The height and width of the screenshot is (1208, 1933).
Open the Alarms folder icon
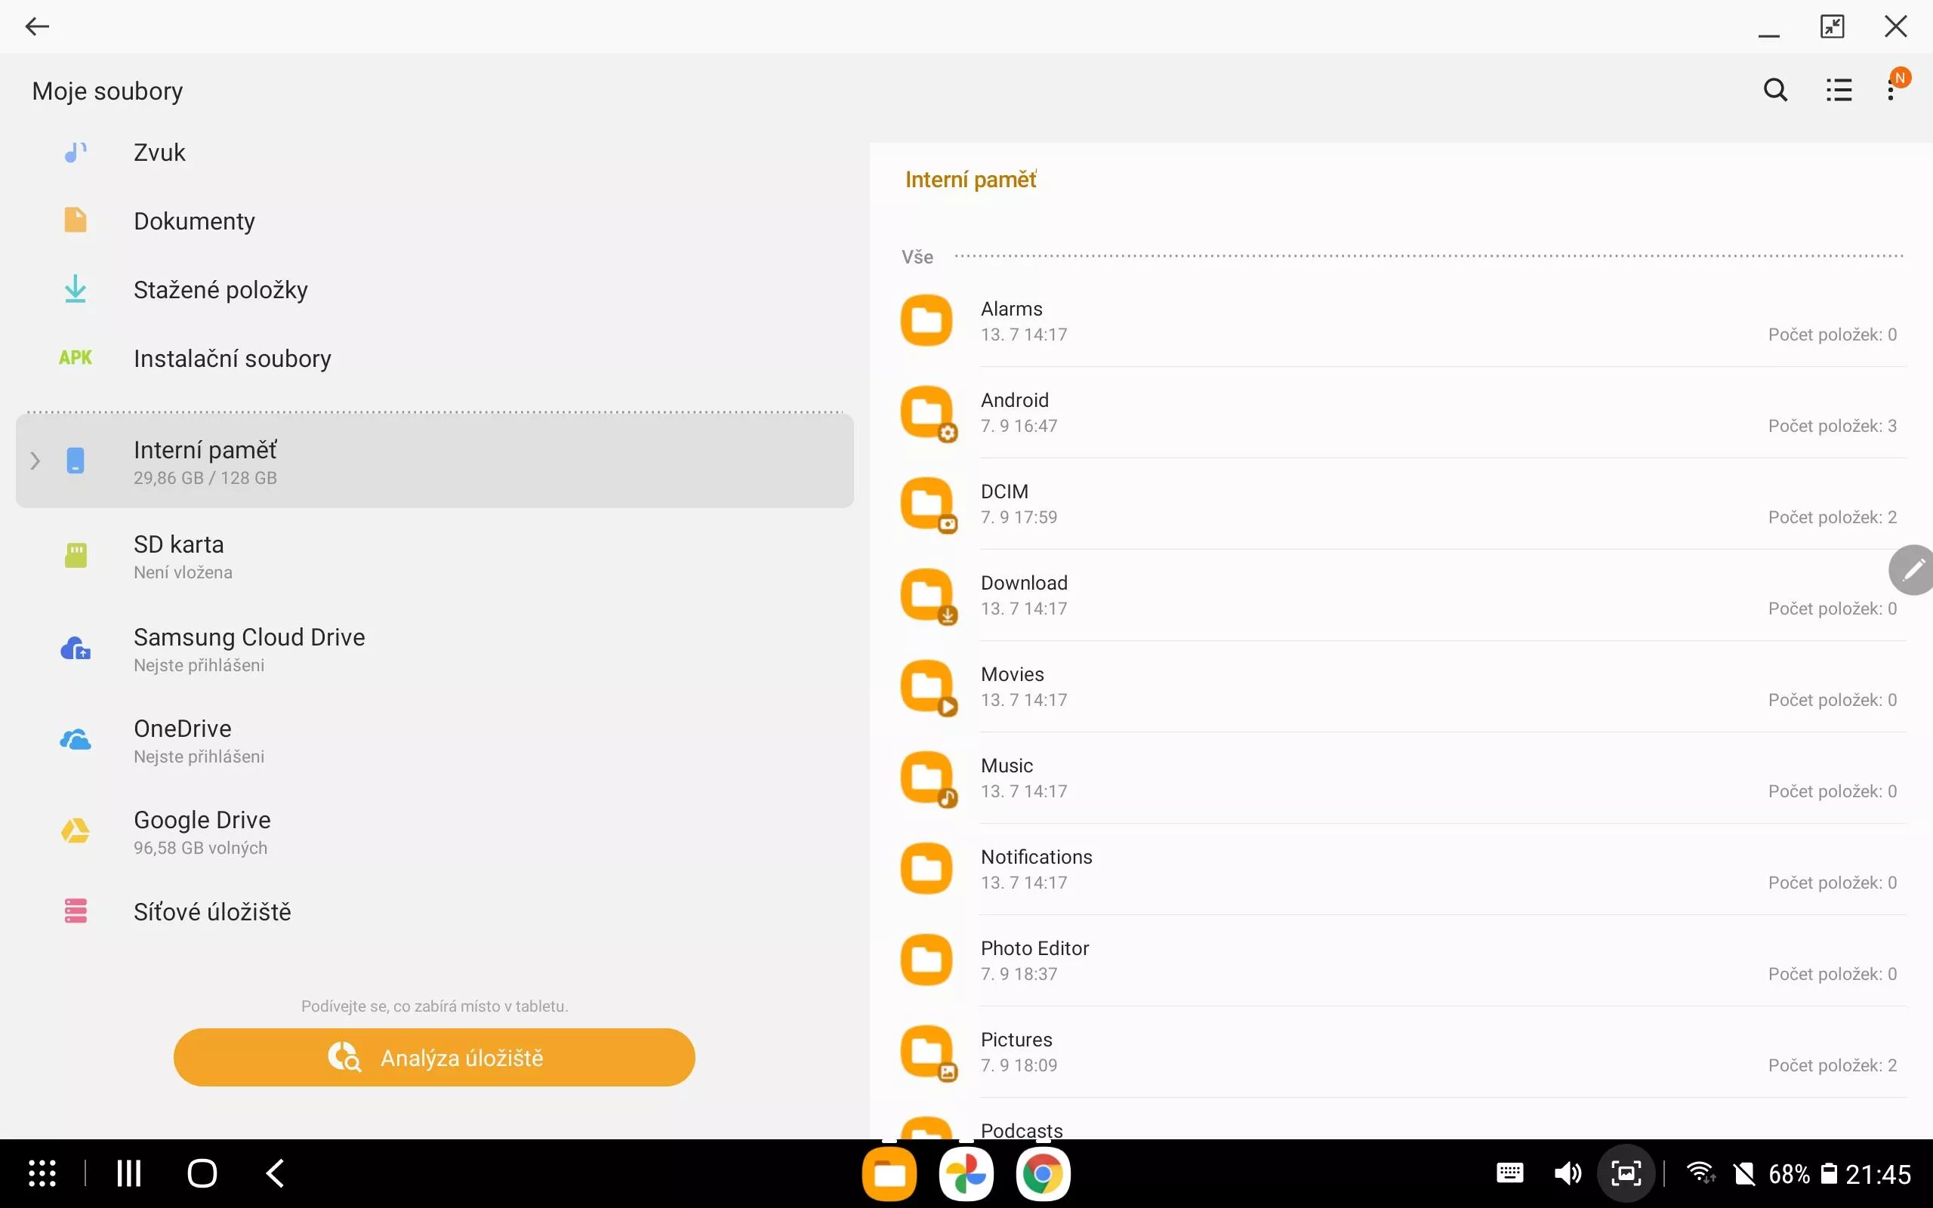coord(926,320)
